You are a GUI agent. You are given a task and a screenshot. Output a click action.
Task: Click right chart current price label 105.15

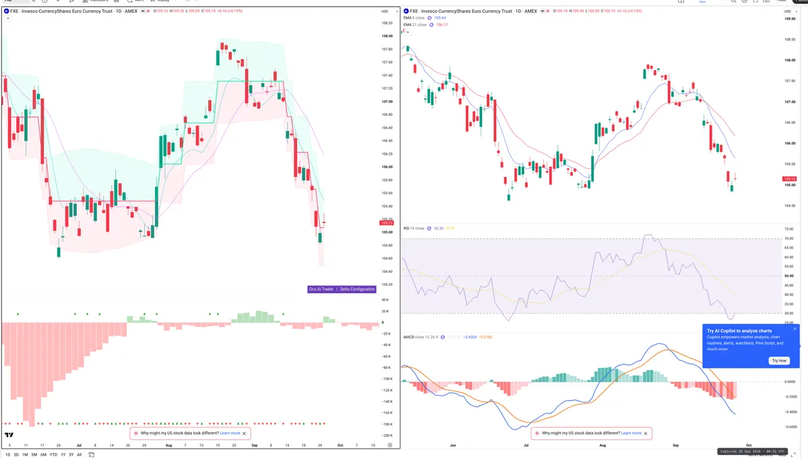tap(789, 179)
